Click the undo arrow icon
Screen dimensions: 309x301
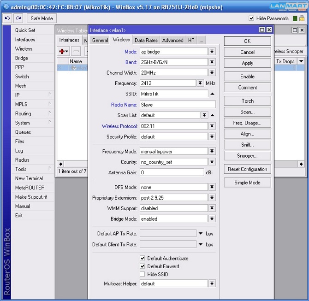click(7, 18)
